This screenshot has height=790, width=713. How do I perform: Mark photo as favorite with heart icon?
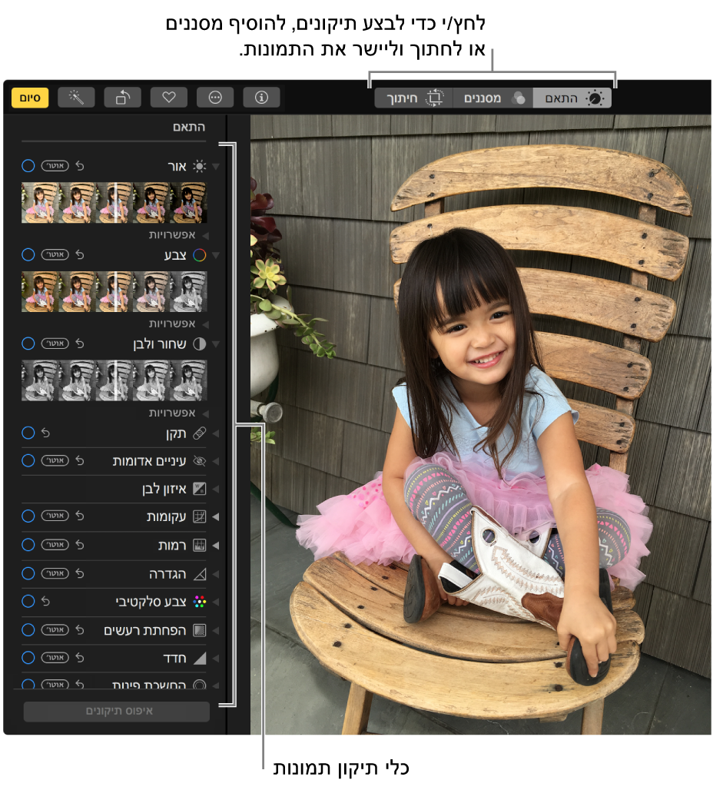[x=169, y=98]
